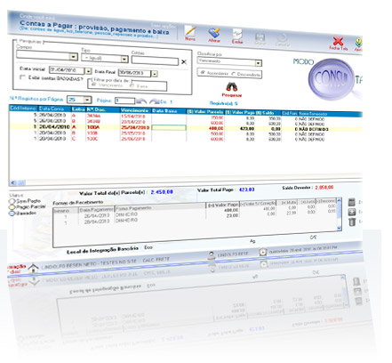
Task: Click the red X Fechar Tela icon
Action: [338, 41]
